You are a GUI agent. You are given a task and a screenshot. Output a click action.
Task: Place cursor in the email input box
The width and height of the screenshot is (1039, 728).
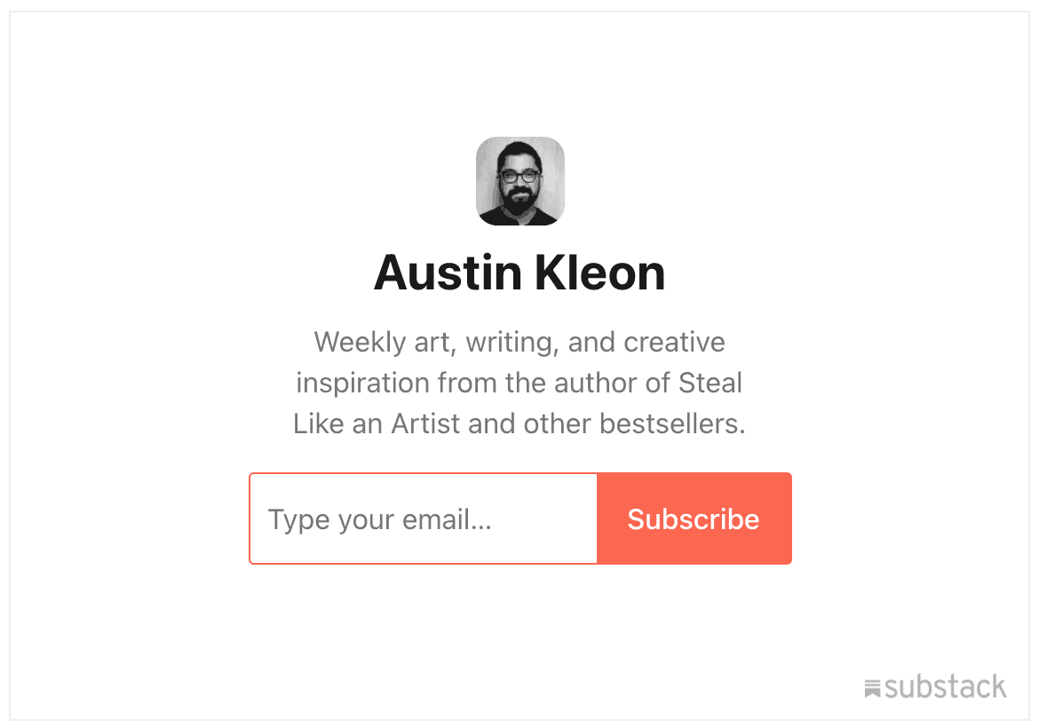424,518
